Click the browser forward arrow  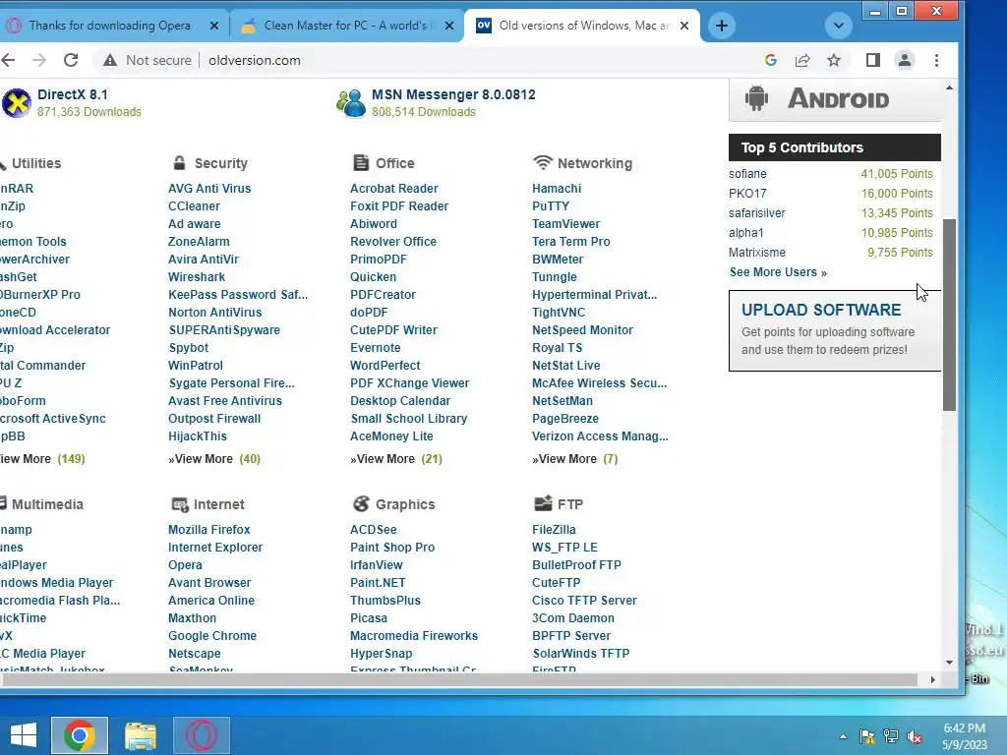[39, 60]
